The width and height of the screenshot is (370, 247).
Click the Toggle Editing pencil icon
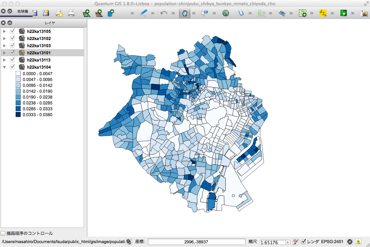tap(144, 13)
